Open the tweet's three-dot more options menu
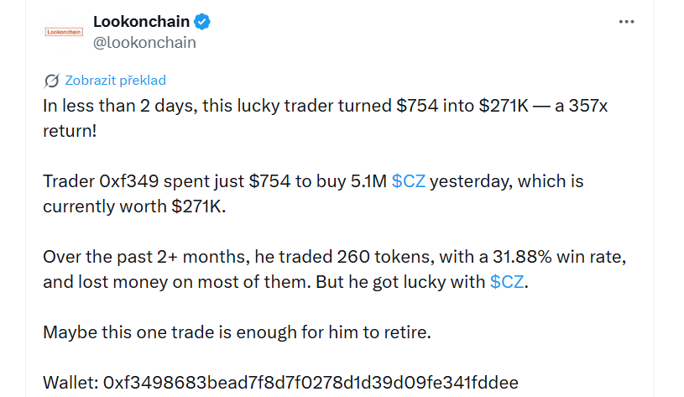 [626, 21]
